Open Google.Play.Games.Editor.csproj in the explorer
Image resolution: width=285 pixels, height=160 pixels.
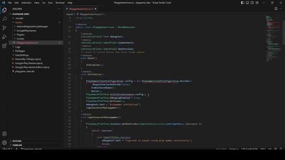coord(32,67)
